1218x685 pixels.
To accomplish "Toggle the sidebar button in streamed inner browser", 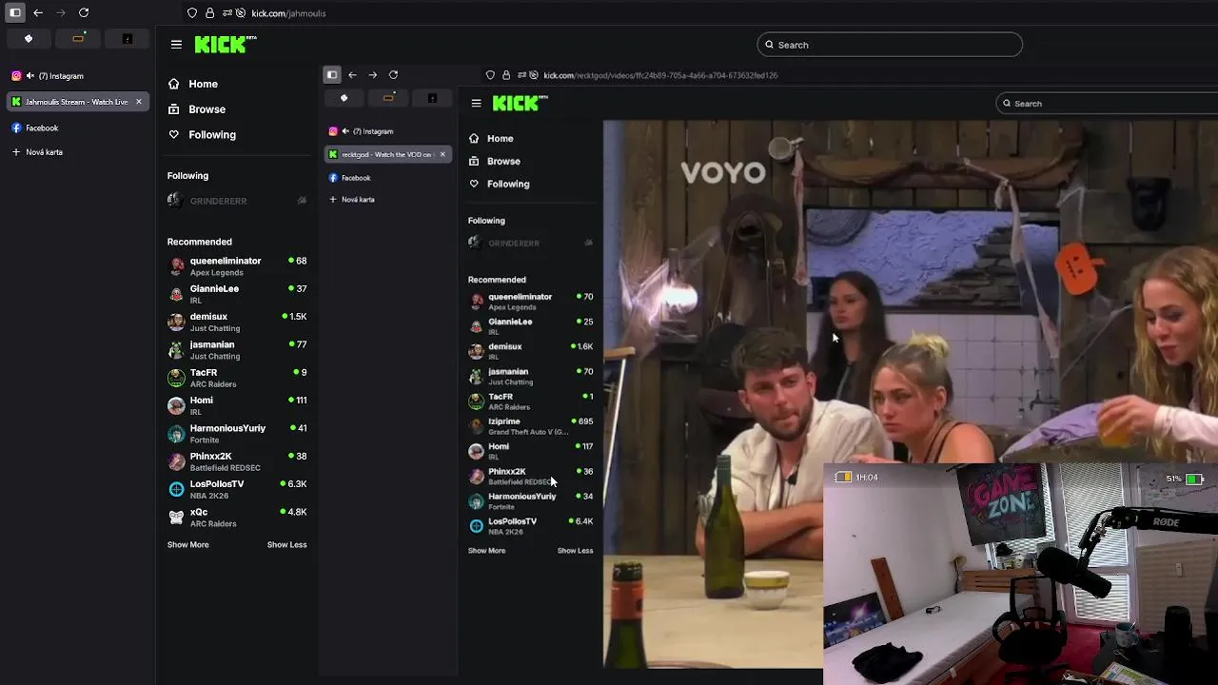I will tap(332, 75).
